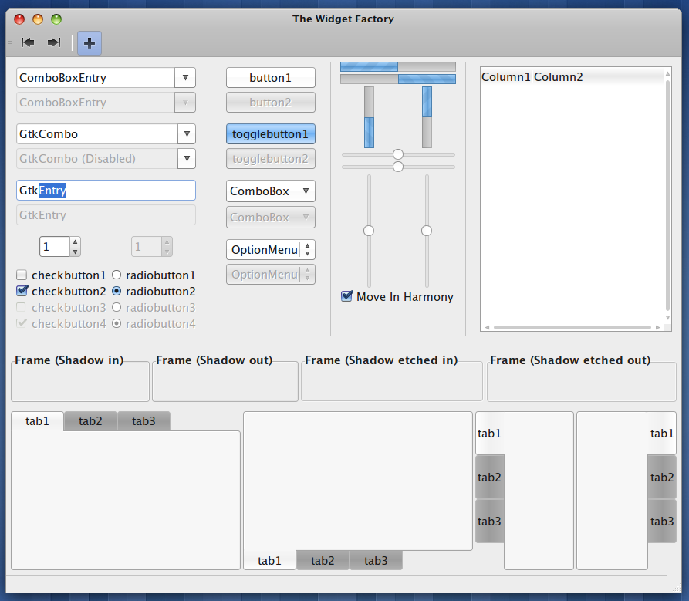Click the go-to-first toolbar icon
689x601 pixels.
click(28, 42)
